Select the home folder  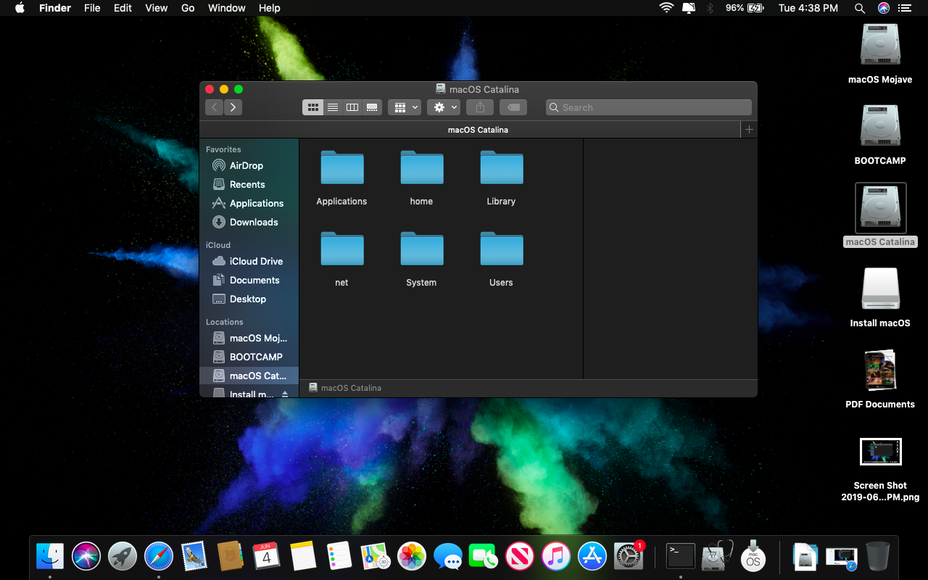[x=421, y=178]
